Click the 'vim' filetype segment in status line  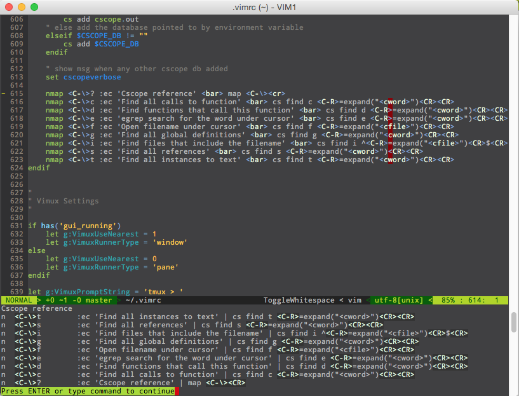(x=354, y=300)
